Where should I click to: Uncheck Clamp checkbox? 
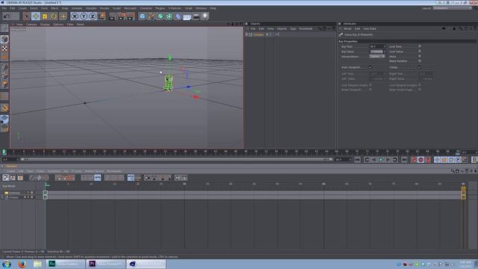point(420,67)
